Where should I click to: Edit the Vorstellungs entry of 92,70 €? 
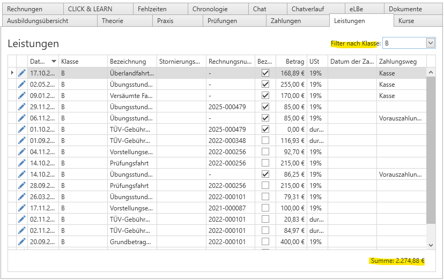(x=22, y=152)
